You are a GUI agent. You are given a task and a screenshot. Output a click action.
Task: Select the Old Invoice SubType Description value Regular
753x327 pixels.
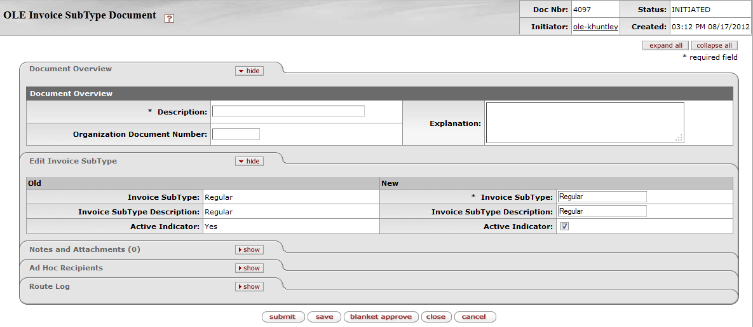click(x=219, y=212)
